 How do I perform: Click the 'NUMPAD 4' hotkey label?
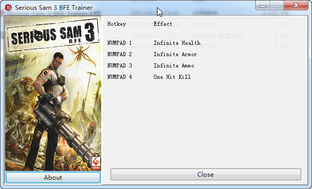[119, 77]
